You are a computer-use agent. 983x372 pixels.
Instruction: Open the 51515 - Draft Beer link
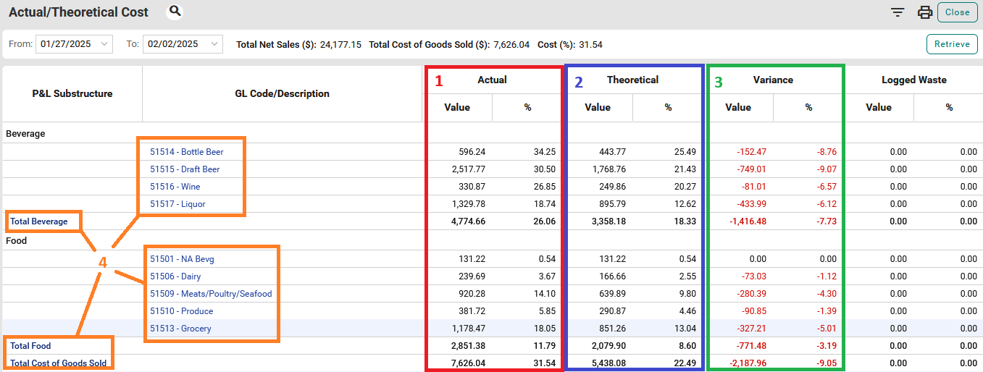coord(185,169)
